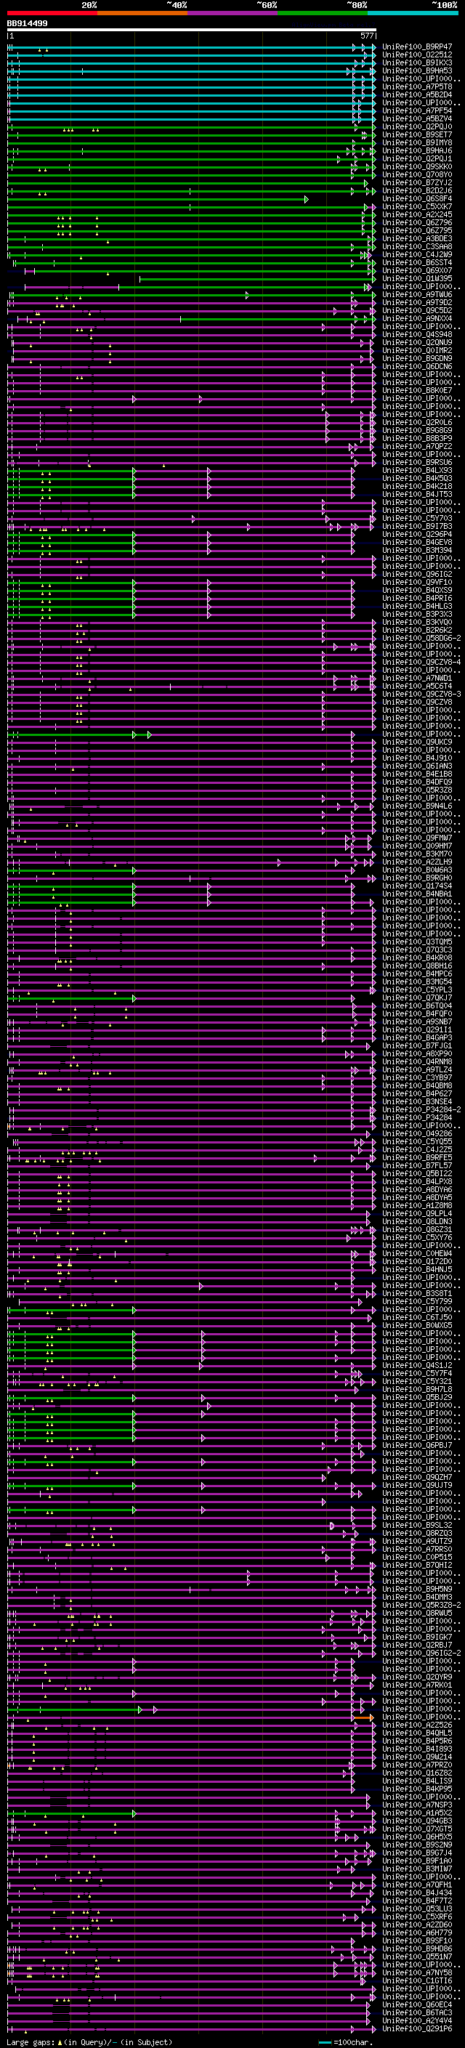465x2048 pixels.
Task: Click the green ~80% identity color bar
Action: [x=323, y=13]
